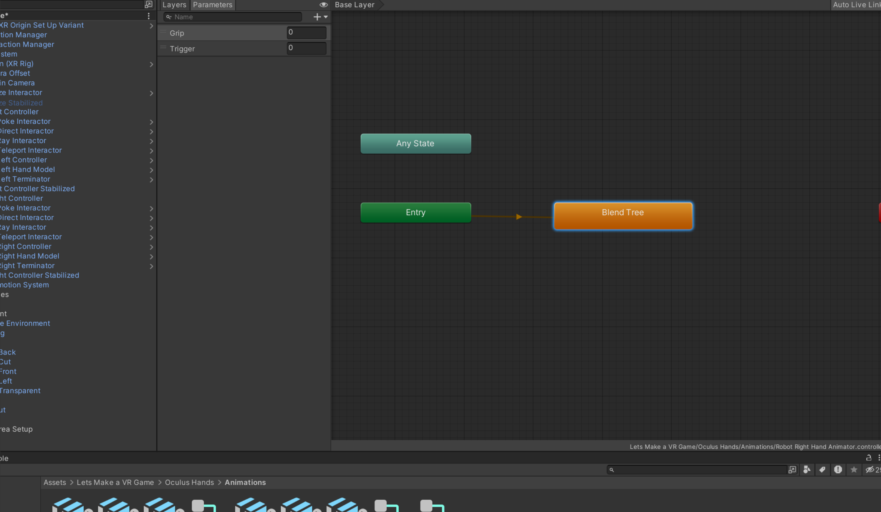Open search window from Project search field
The height and width of the screenshot is (512, 881).
pyautogui.click(x=792, y=470)
